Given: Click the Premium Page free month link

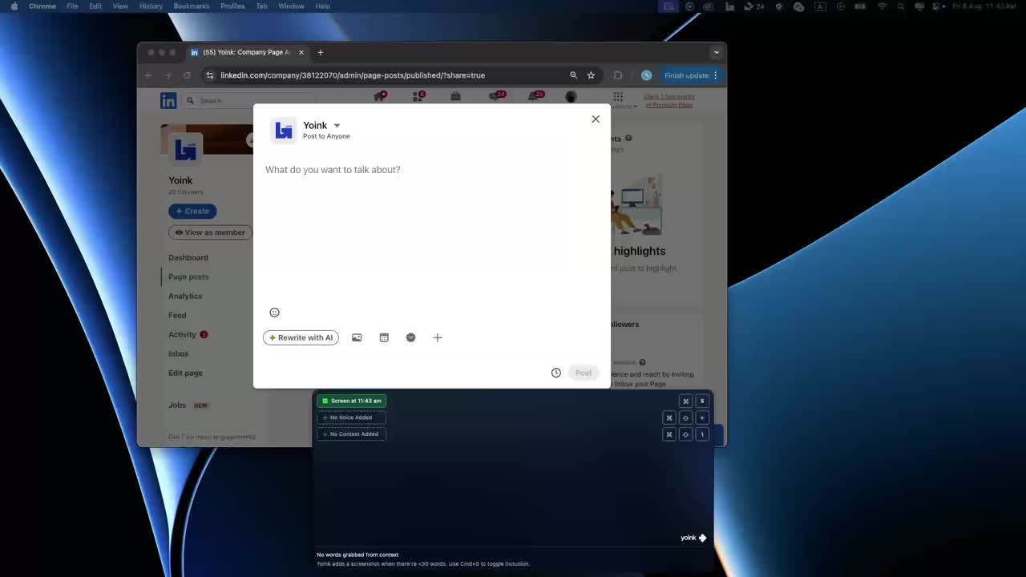Looking at the screenshot, I should [x=669, y=100].
